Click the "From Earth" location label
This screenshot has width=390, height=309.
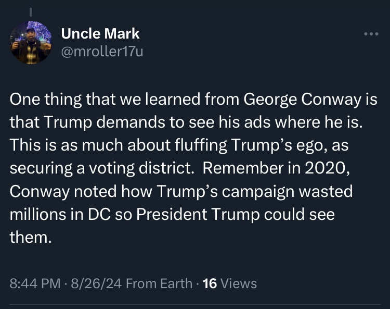[159, 283]
